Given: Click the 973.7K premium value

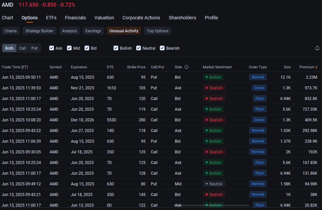Looking at the screenshot, I should point(311,88).
